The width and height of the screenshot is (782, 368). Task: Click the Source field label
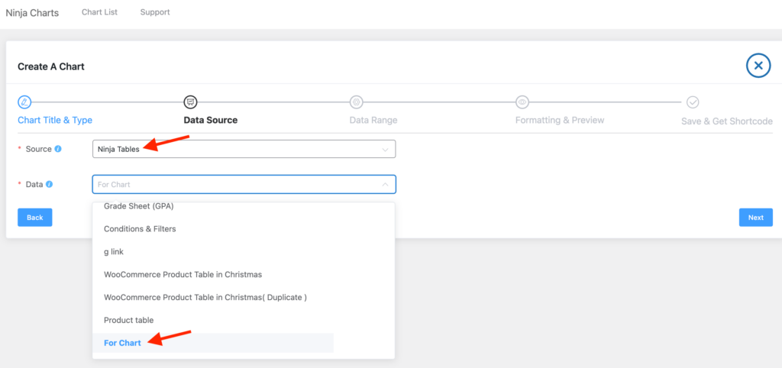(38, 149)
